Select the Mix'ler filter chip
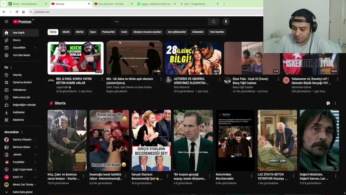 pos(80,32)
